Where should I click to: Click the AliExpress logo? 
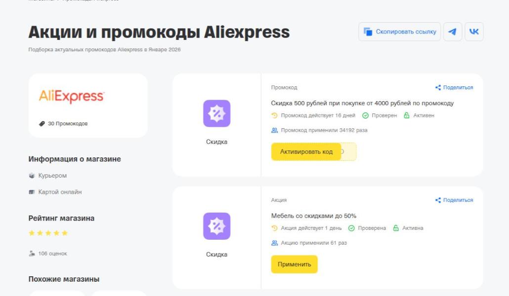72,96
